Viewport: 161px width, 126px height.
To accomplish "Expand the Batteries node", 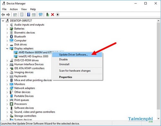I will 7,29.
